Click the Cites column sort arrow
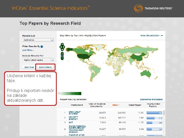Image resolution: width=184 pixels, height=138 pixels. coord(119,105)
